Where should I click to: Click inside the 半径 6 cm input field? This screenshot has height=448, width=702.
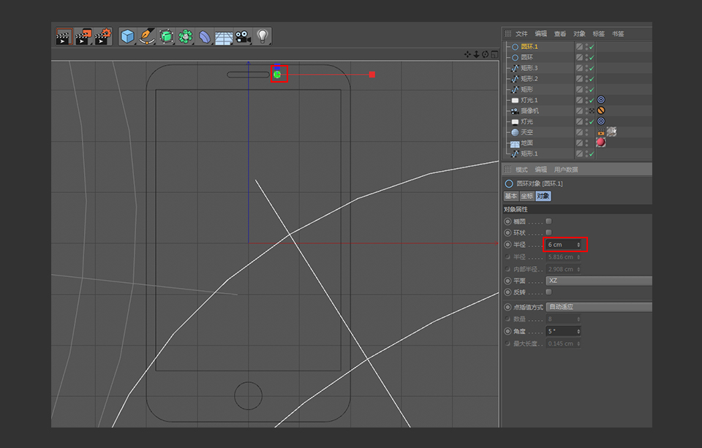click(559, 244)
